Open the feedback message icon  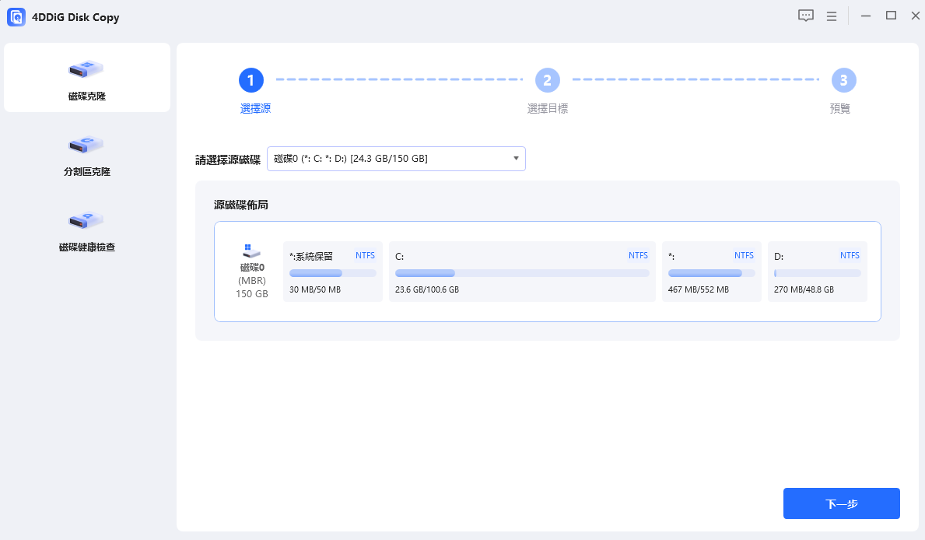805,16
